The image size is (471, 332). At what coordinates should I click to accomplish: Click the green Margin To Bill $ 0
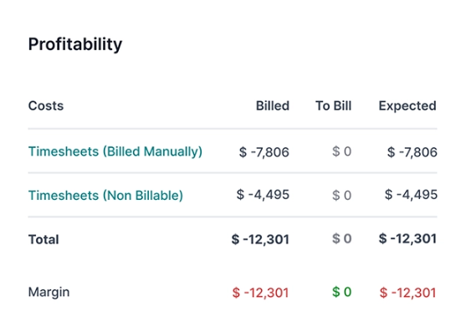click(342, 292)
